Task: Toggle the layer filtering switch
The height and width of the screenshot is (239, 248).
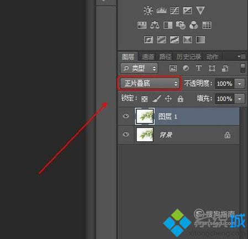Action: 242,68
